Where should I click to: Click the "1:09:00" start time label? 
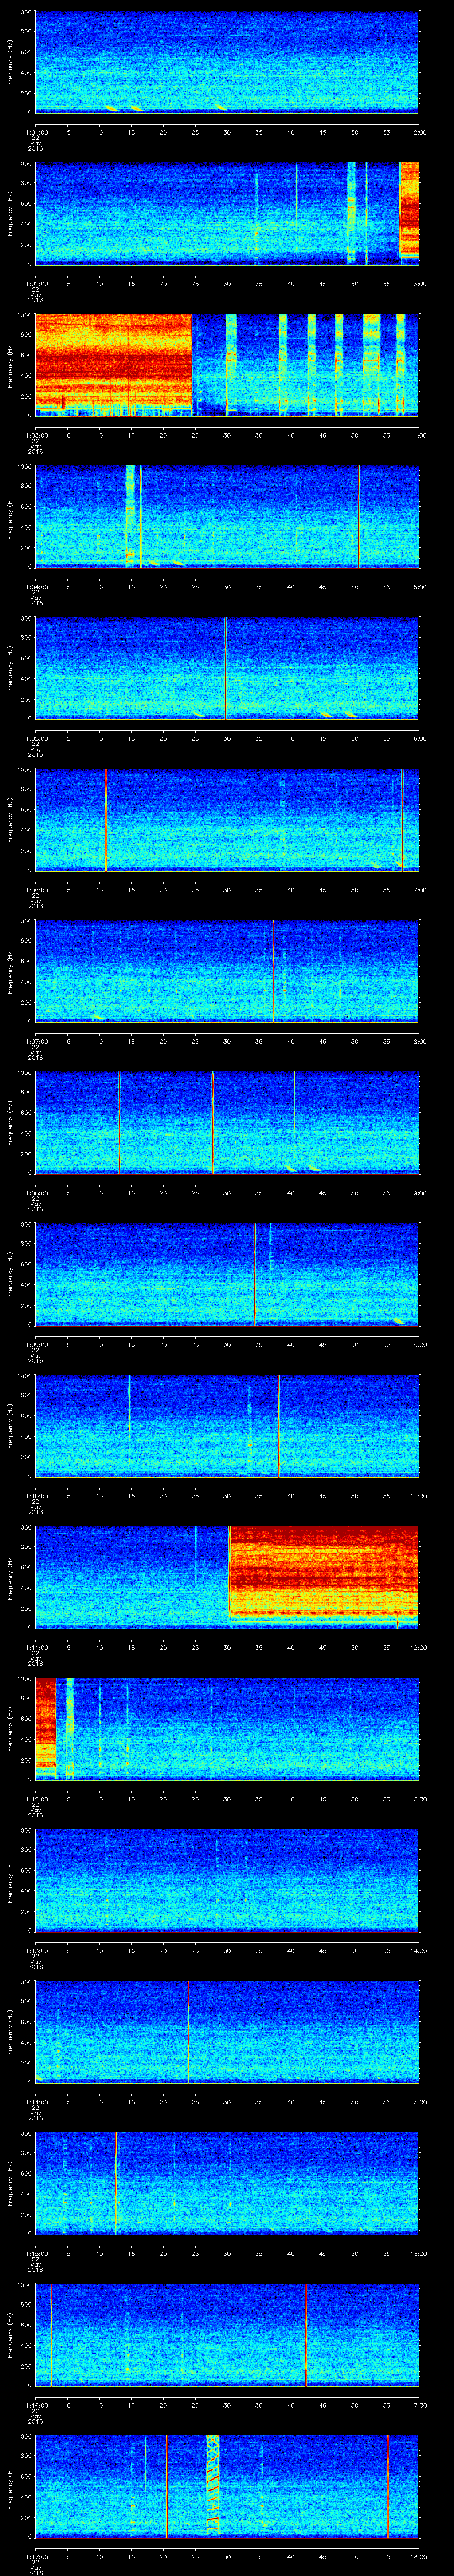pyautogui.click(x=36, y=1344)
